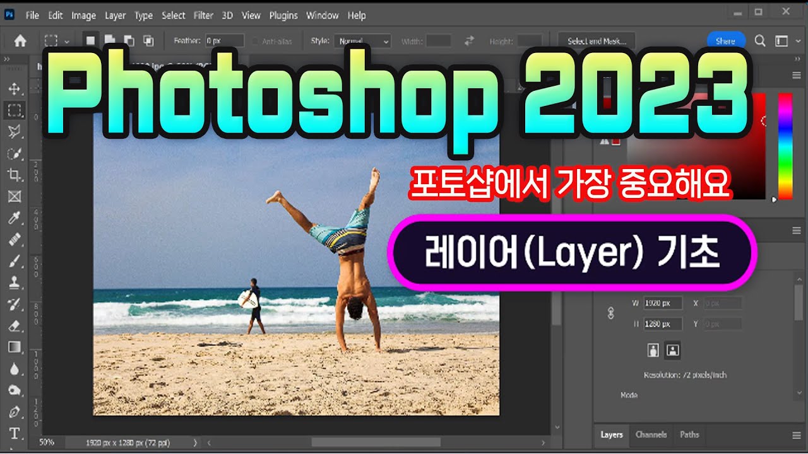Select the Crop tool
Viewport: 808px width, 454px height.
15,175
